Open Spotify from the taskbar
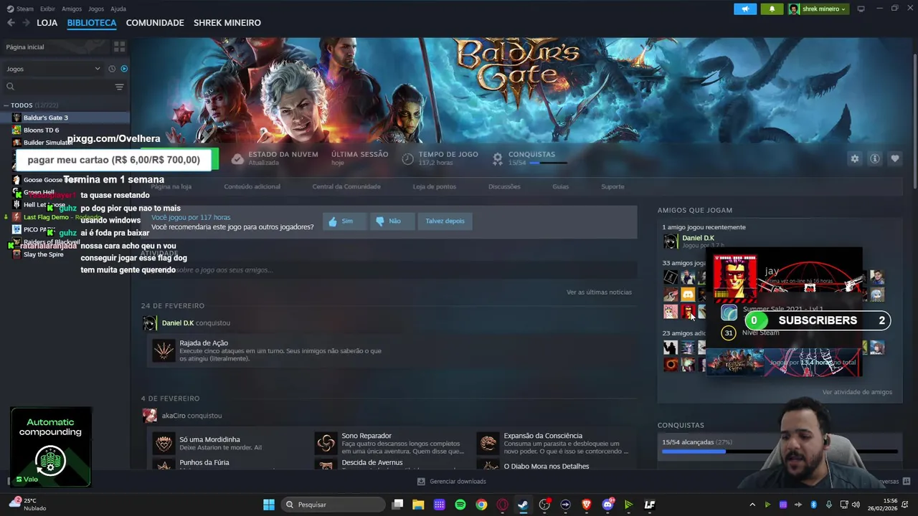 click(x=460, y=505)
